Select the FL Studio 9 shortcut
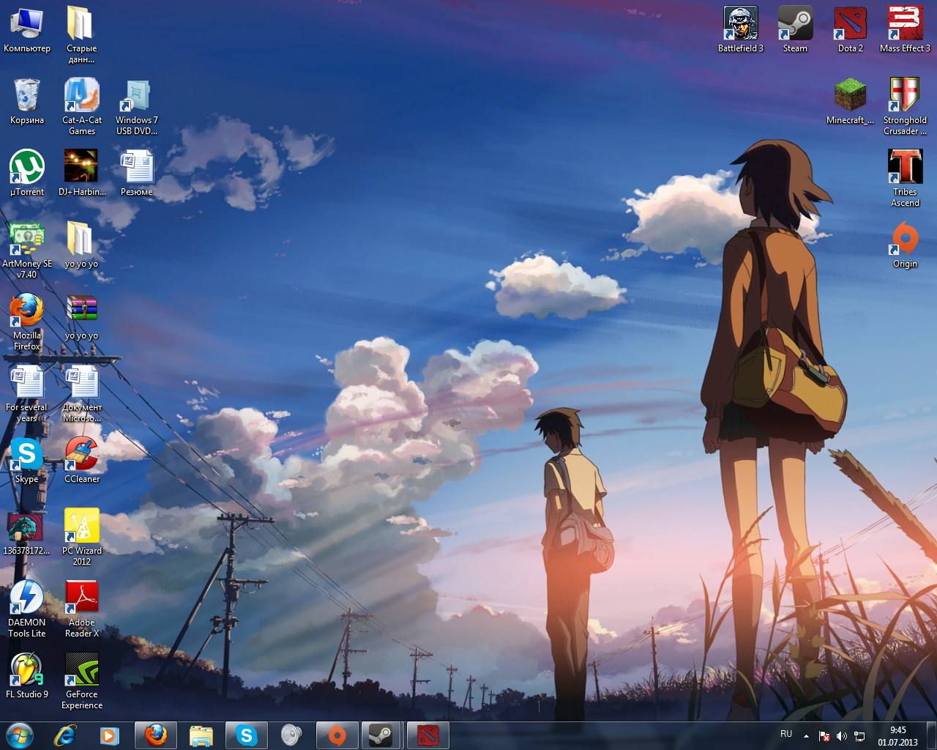 pyautogui.click(x=27, y=676)
